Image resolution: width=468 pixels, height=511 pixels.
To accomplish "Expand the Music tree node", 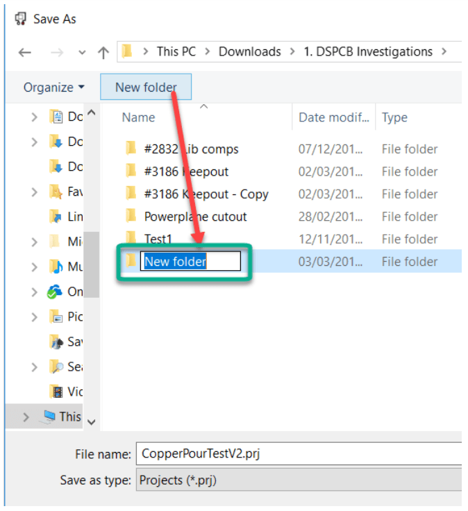I will [x=35, y=267].
